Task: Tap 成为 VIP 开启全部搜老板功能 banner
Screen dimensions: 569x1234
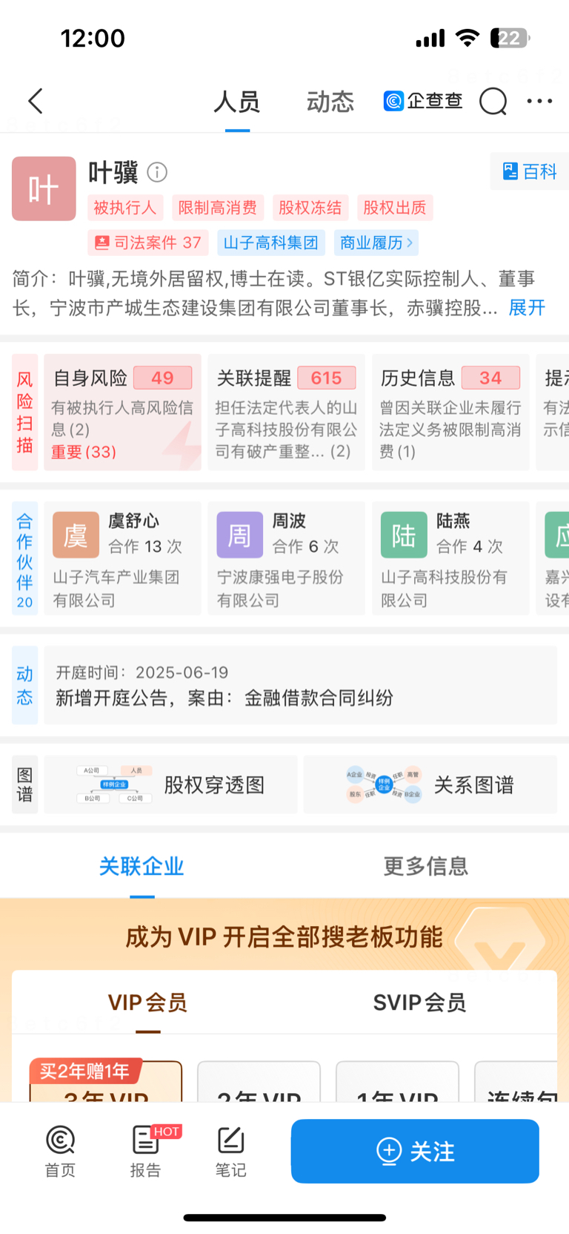Action: (x=284, y=937)
